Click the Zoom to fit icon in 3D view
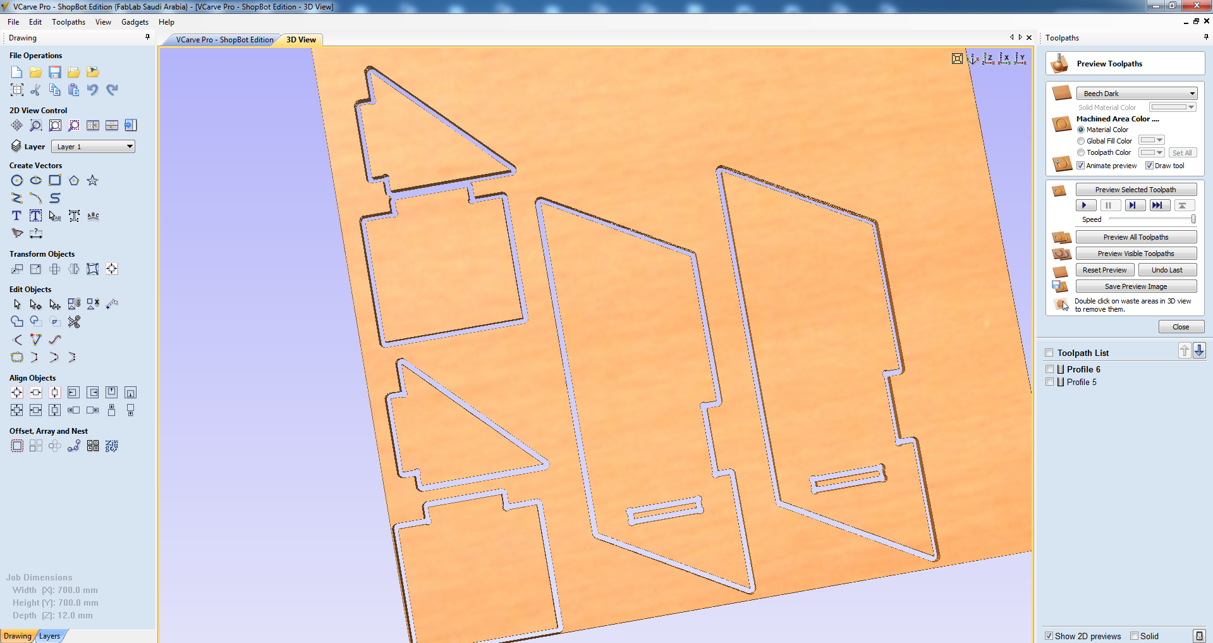 pos(958,59)
